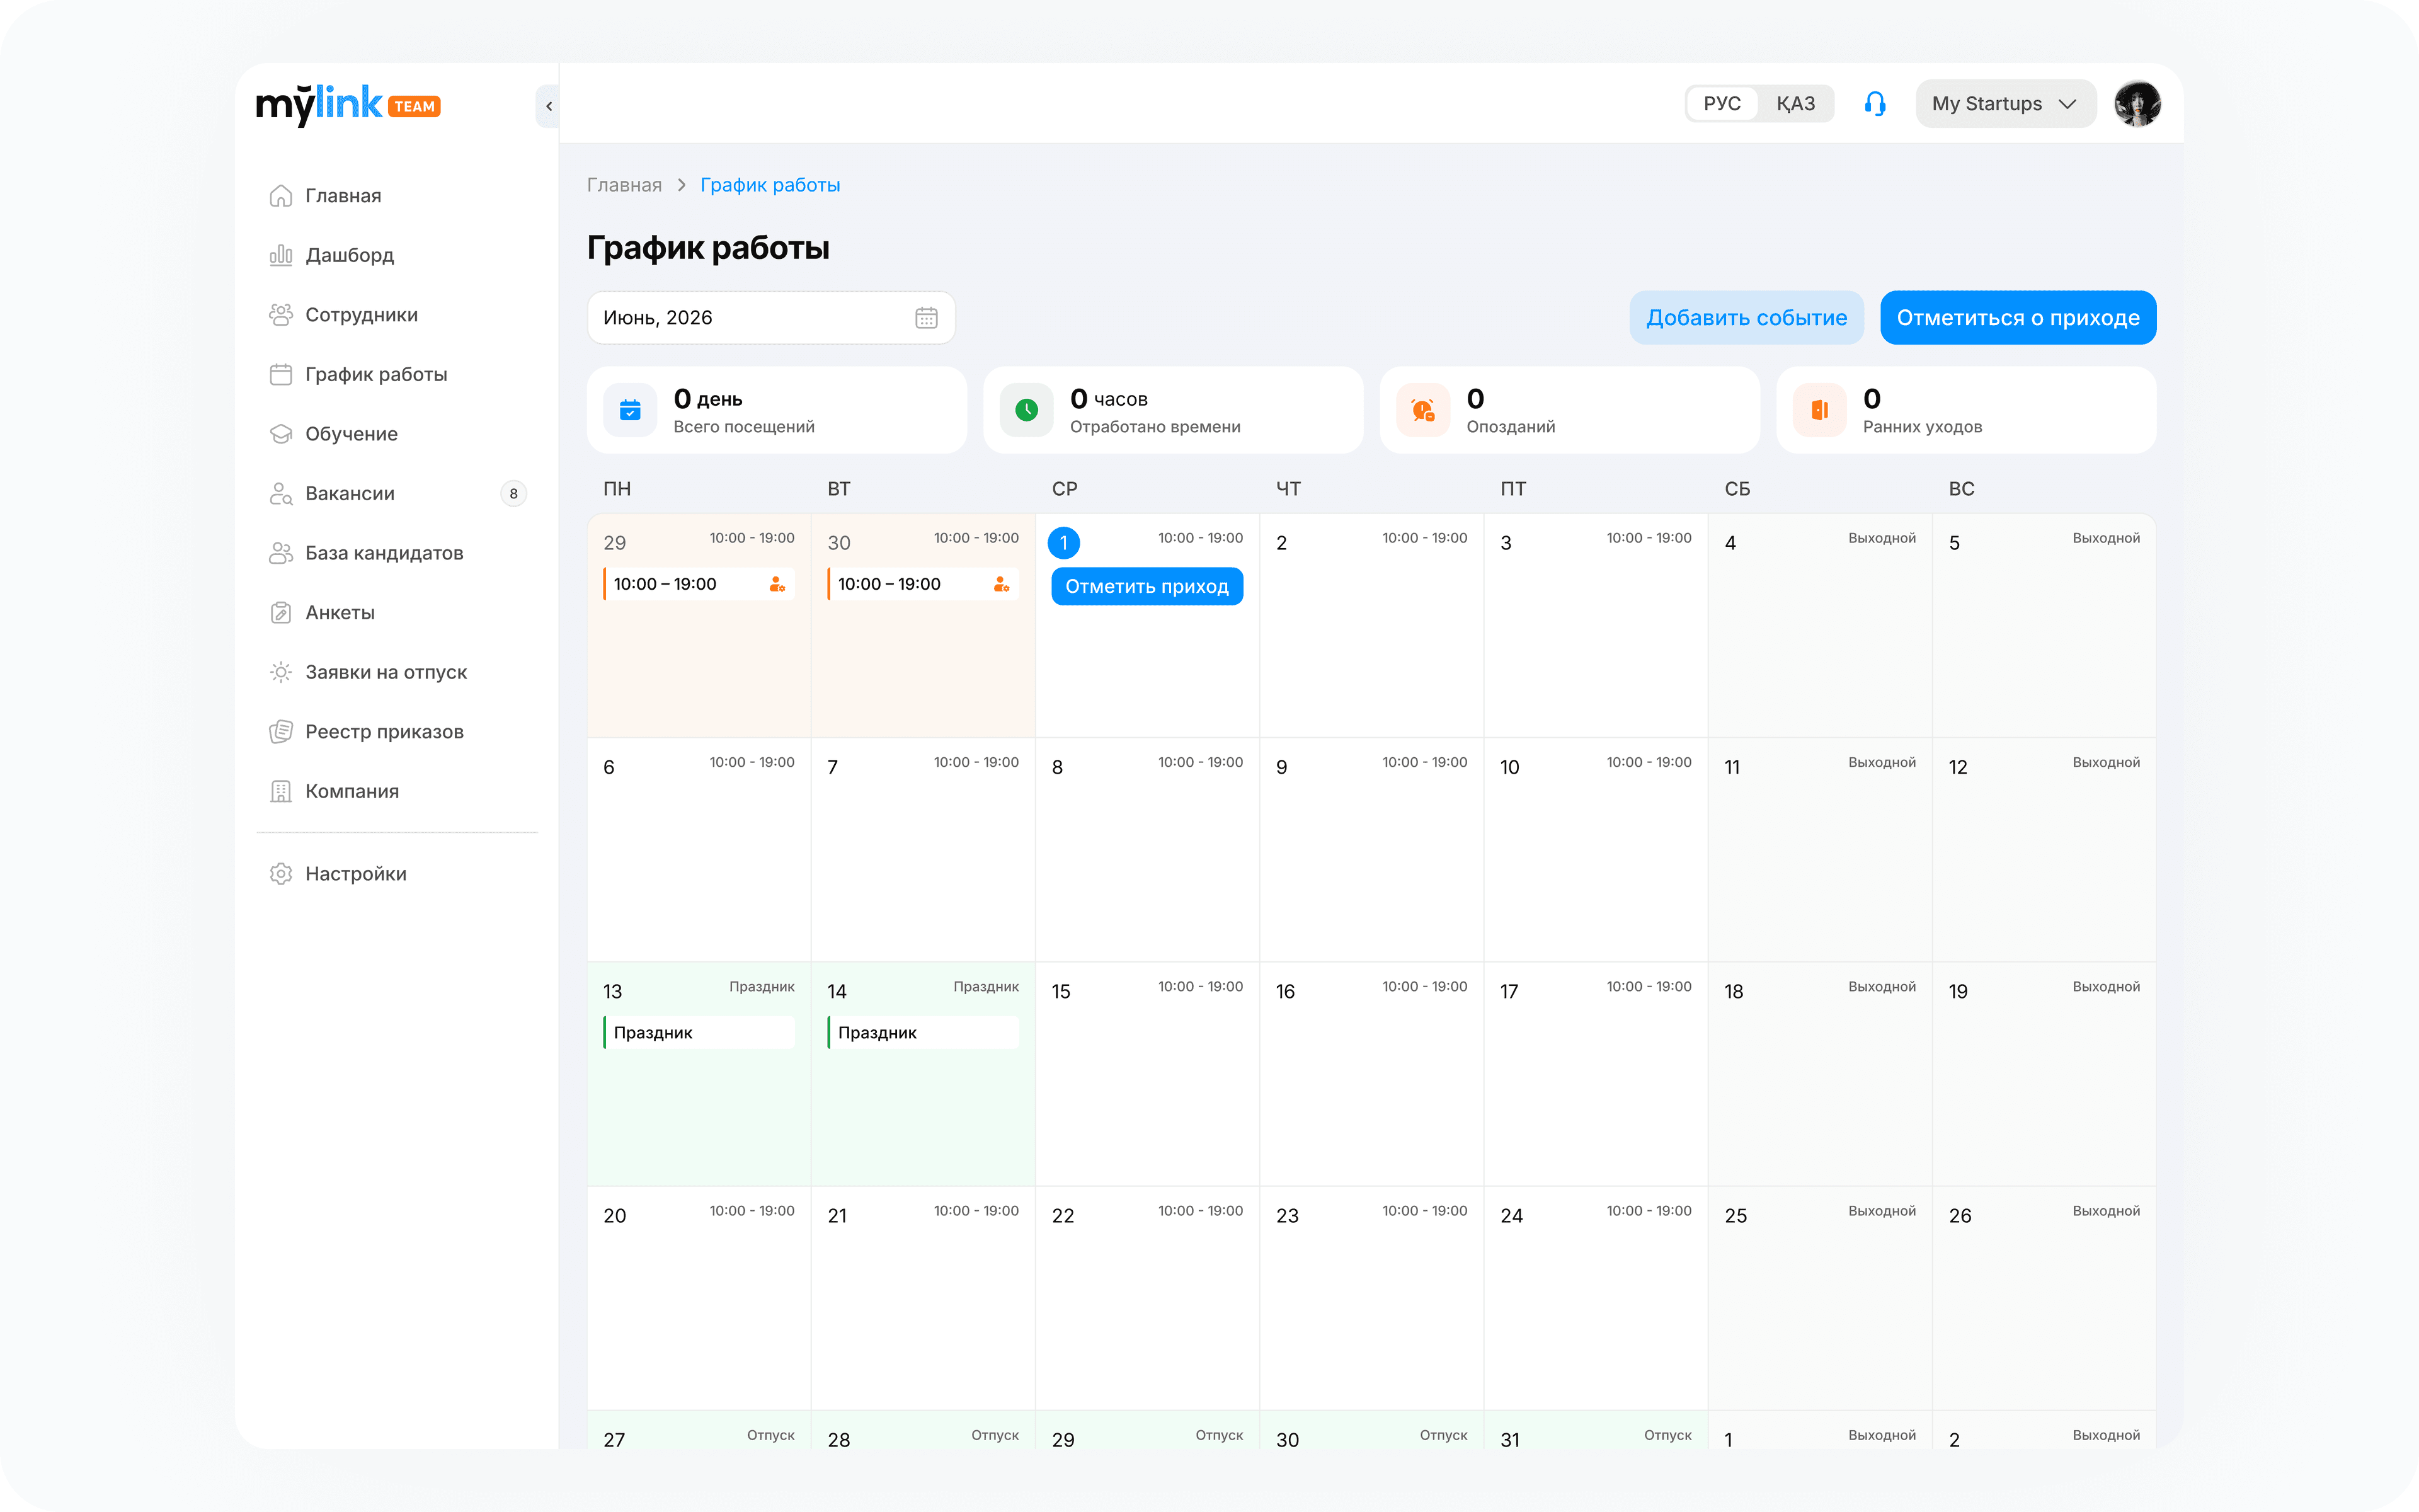Image resolution: width=2419 pixels, height=1512 pixels.
Task: Open support via the headset icon
Action: coord(1875,104)
